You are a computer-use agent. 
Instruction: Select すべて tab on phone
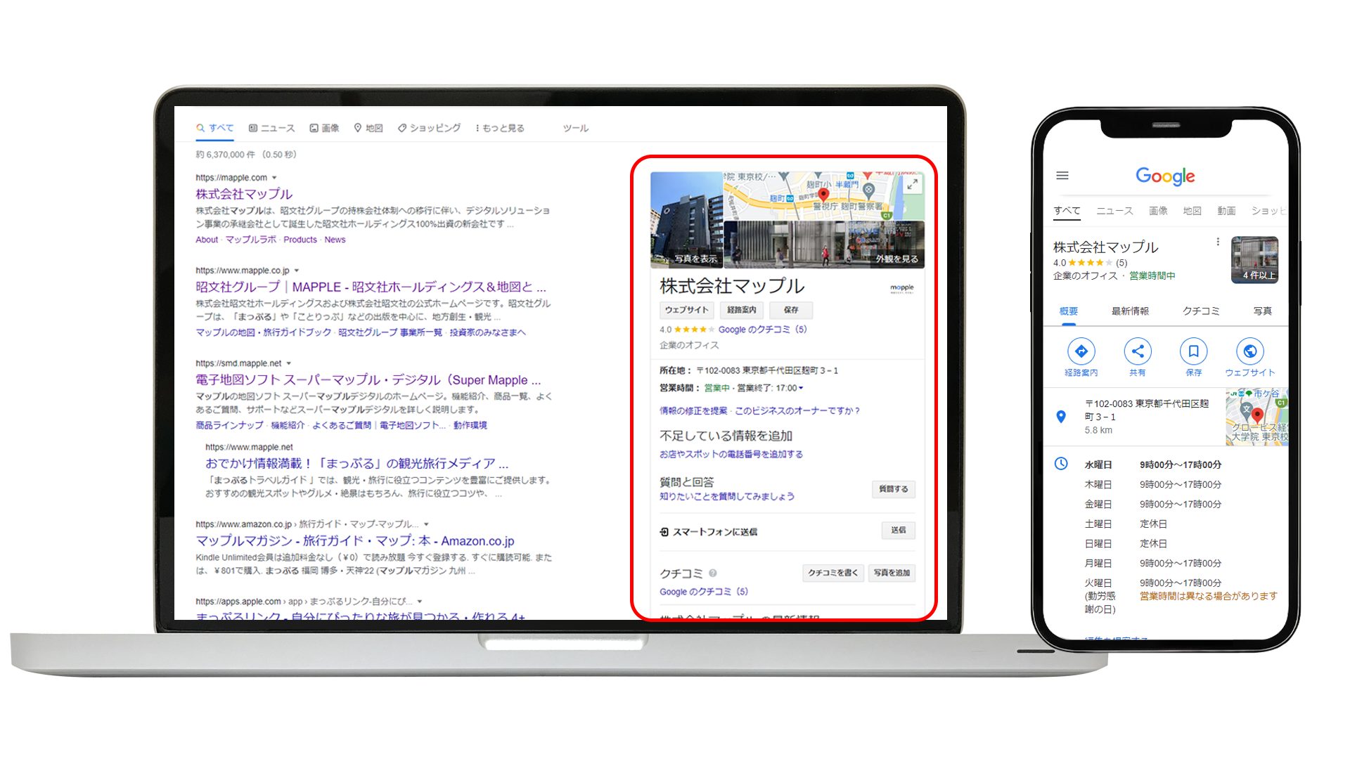coord(1067,210)
